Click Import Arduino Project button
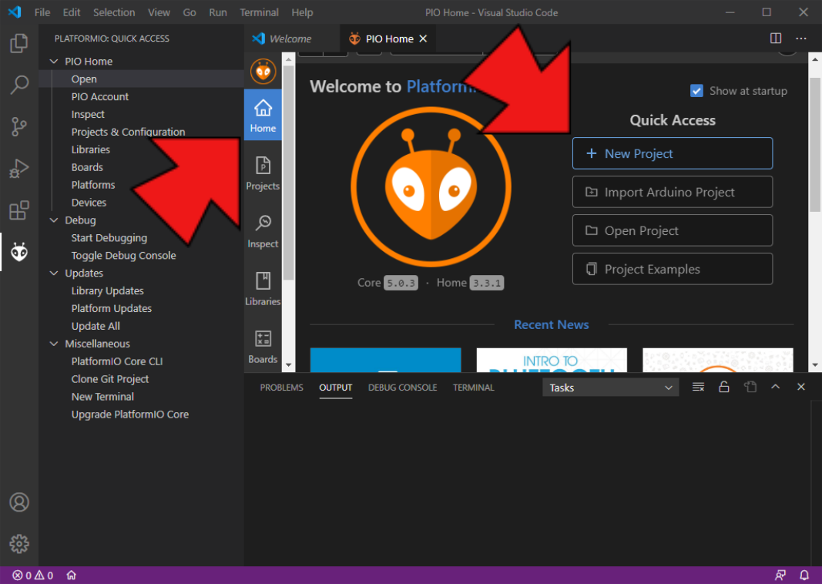 [x=672, y=192]
